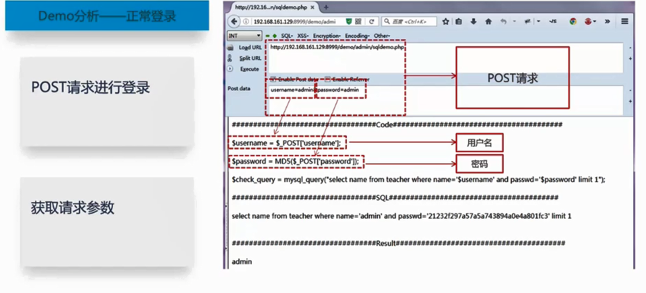Screen dimensions: 646x293
Task: Open the hamburger menu icon
Action: 624,21
